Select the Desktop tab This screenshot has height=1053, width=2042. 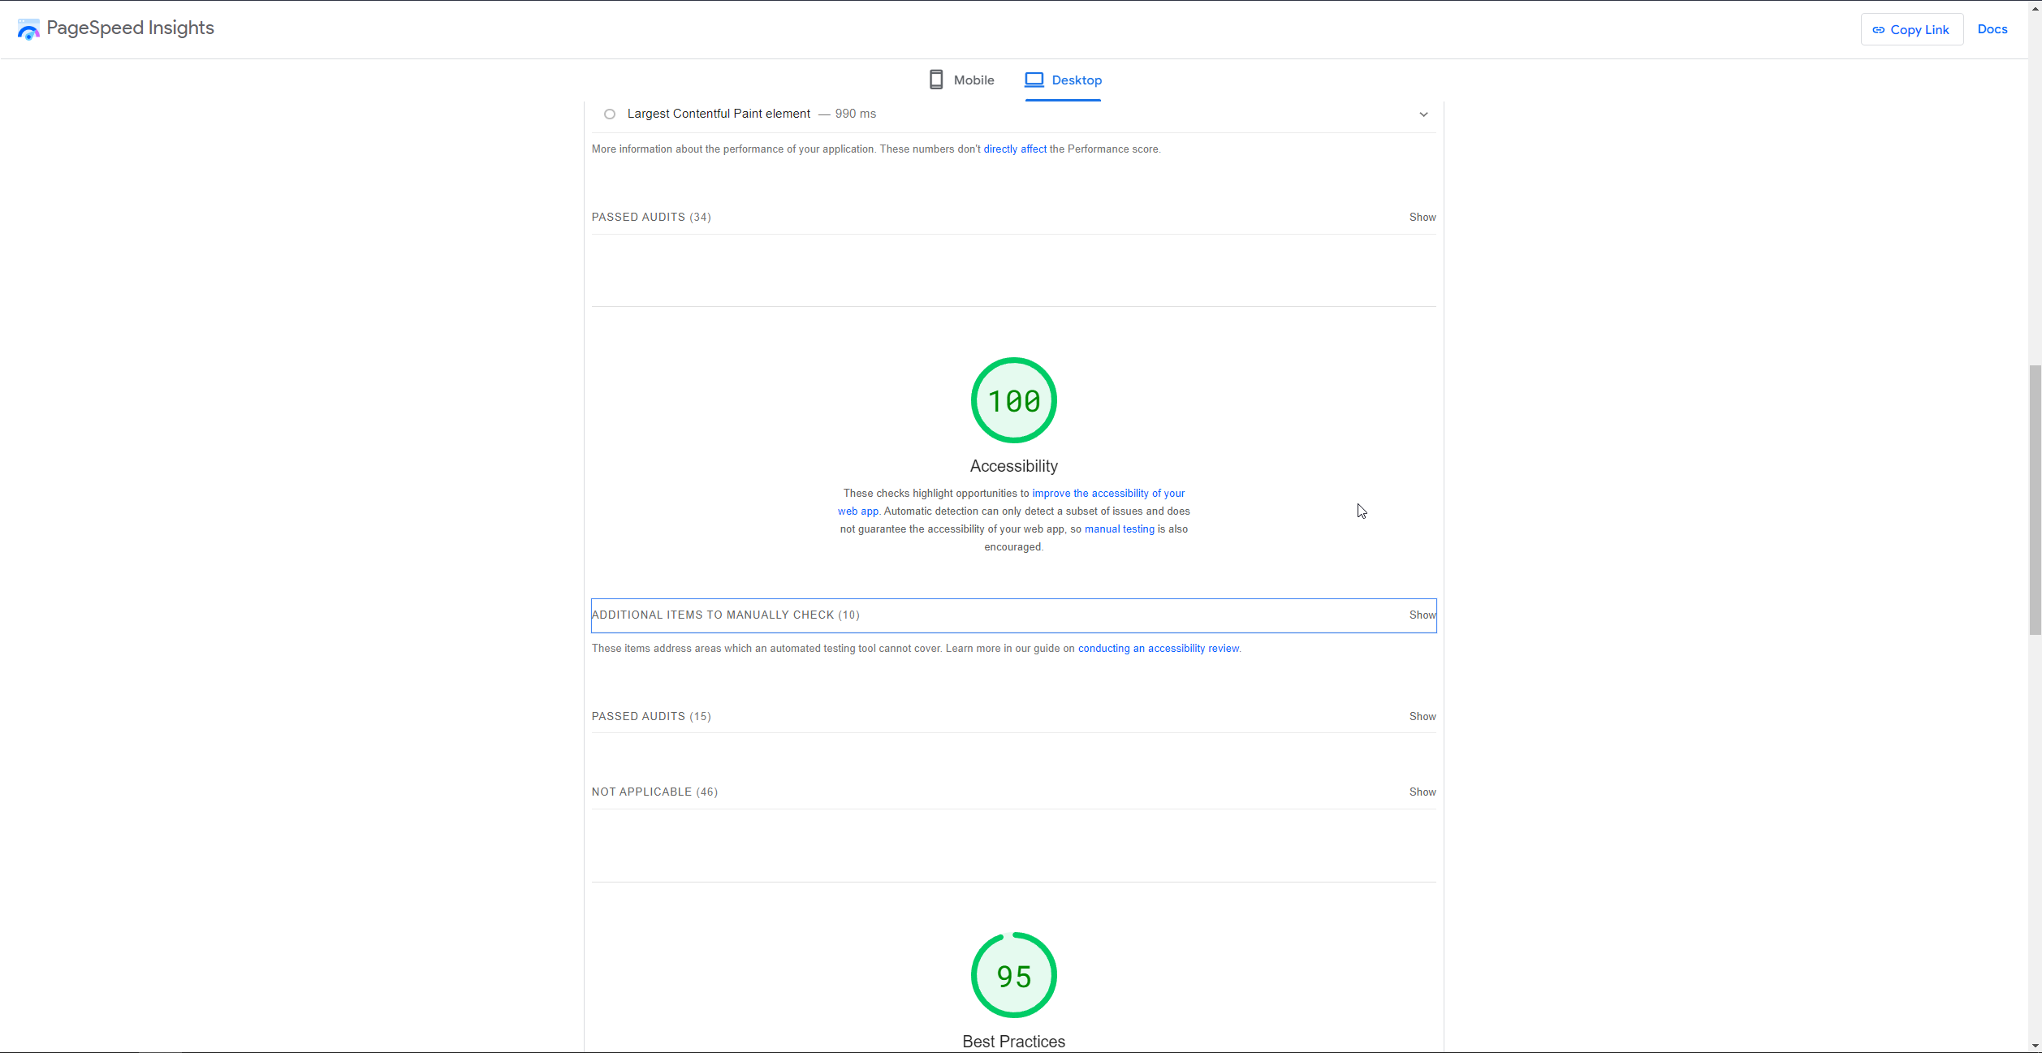1076,80
